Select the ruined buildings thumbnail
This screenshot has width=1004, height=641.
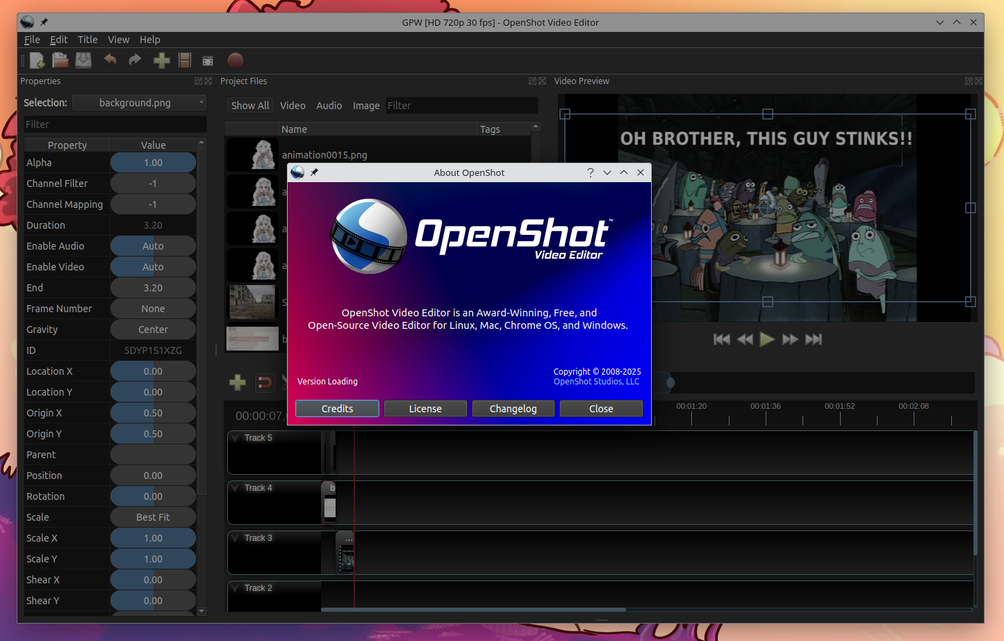click(x=252, y=302)
